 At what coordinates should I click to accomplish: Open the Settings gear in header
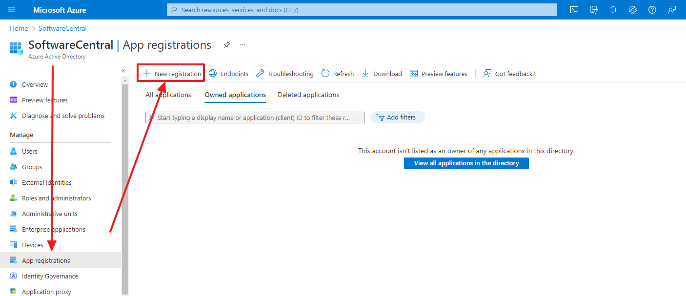pyautogui.click(x=633, y=10)
